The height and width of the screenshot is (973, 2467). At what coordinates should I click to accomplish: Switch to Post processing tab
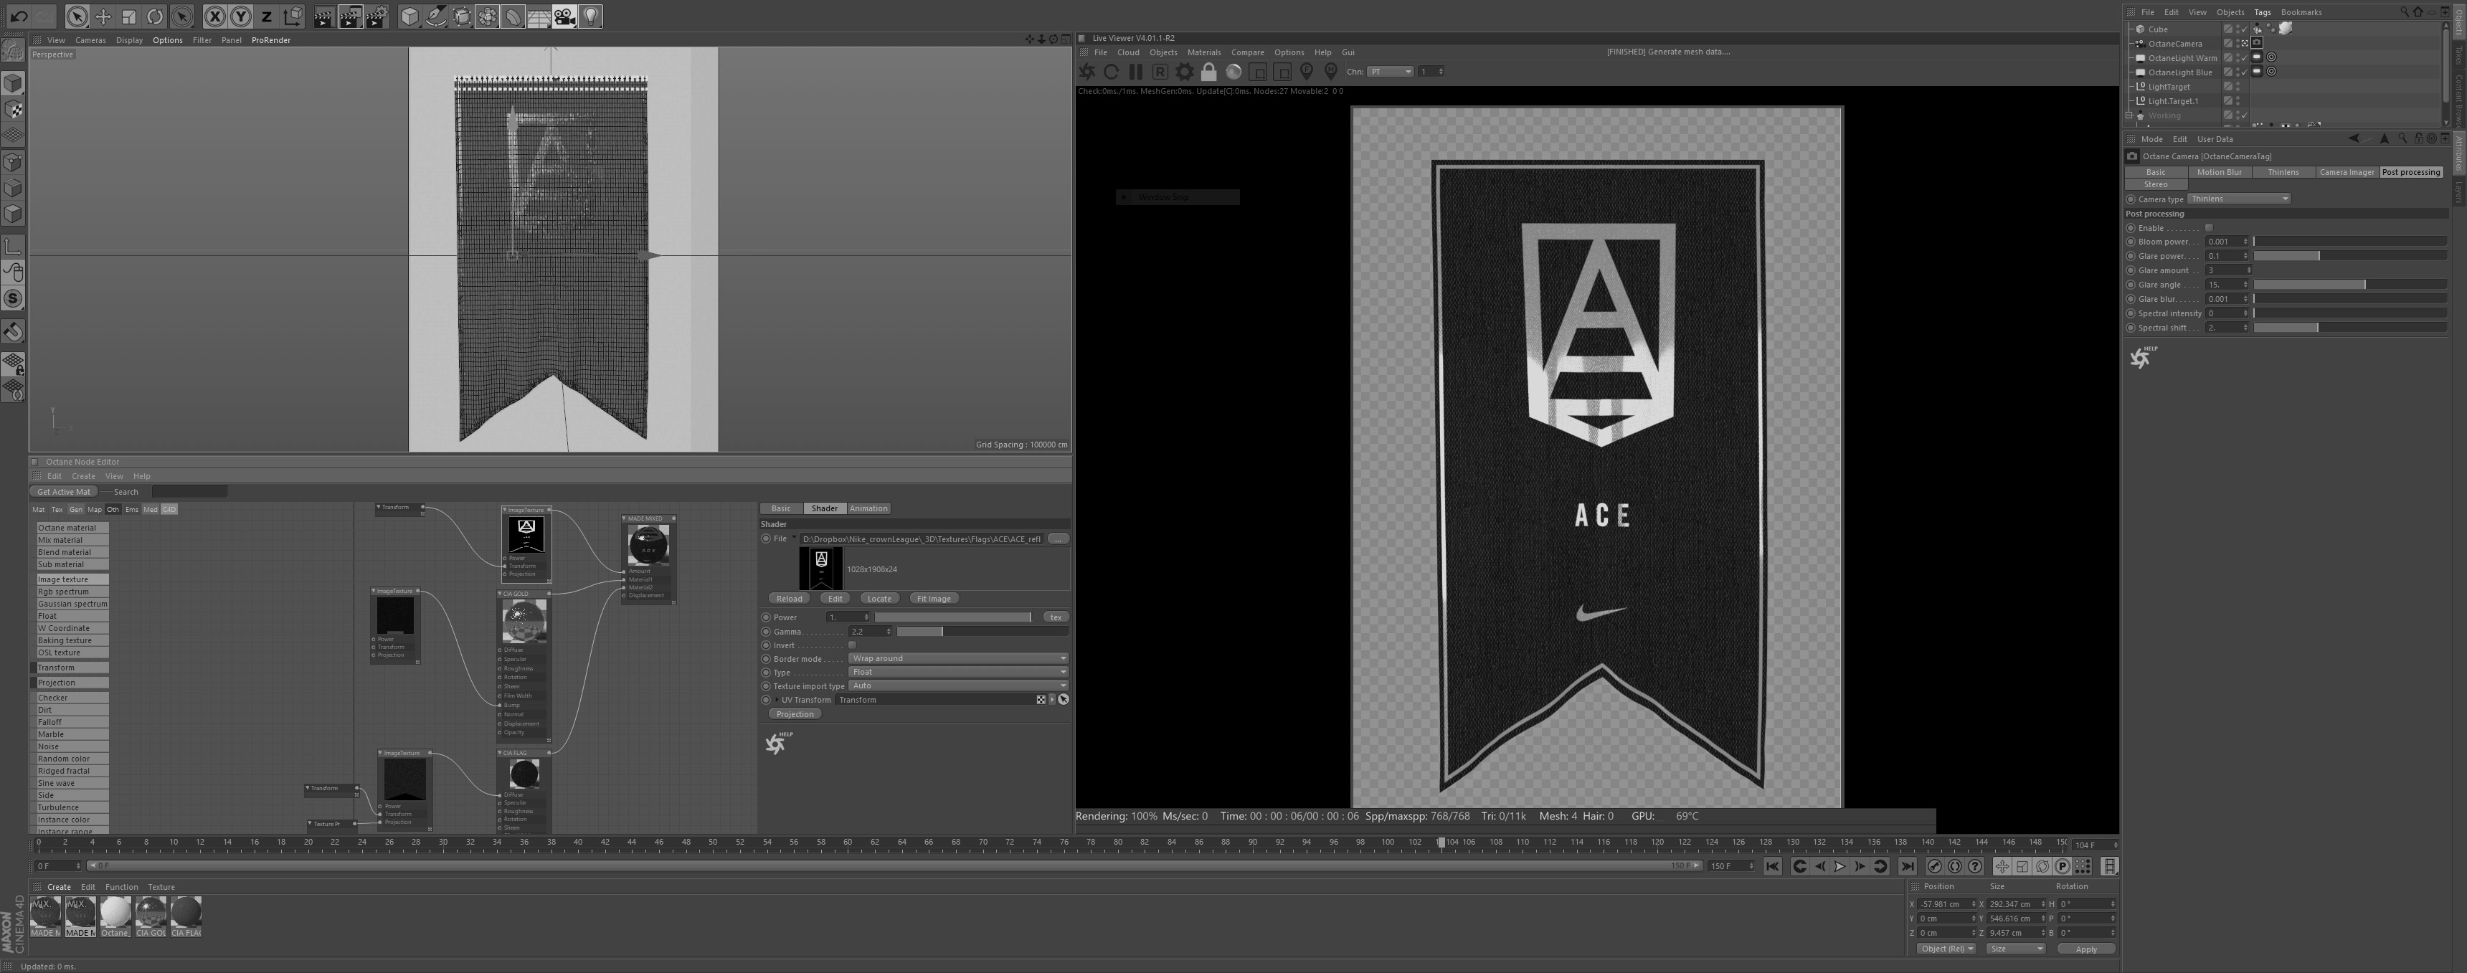click(2410, 172)
